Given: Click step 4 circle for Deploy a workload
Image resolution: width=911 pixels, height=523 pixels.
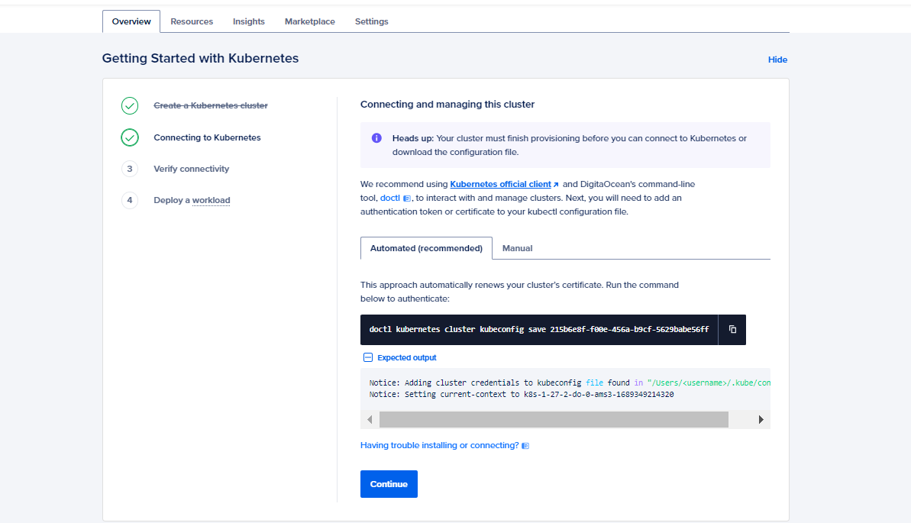Looking at the screenshot, I should click(x=130, y=201).
